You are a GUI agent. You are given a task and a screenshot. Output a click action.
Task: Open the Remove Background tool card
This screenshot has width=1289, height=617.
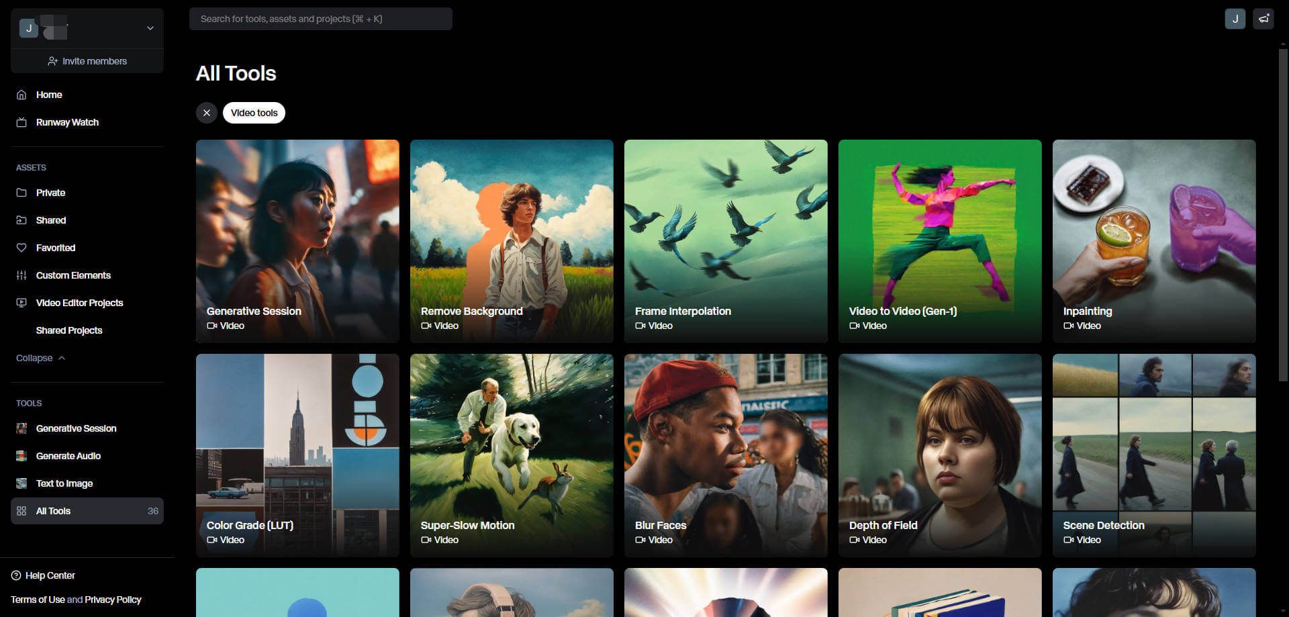(x=512, y=241)
